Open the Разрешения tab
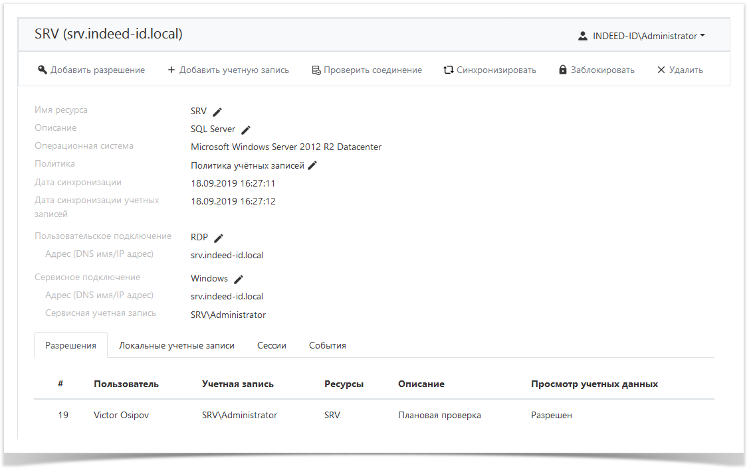Viewport: 753px width, 472px height. 70,345
